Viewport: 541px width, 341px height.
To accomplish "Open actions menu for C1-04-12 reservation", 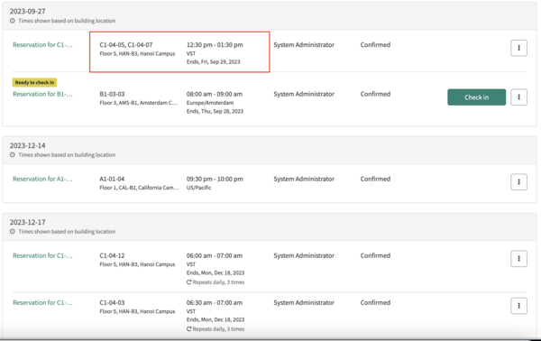I will 518,259.
